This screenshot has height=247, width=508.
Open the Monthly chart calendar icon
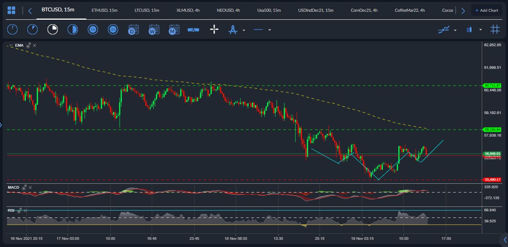point(174,29)
